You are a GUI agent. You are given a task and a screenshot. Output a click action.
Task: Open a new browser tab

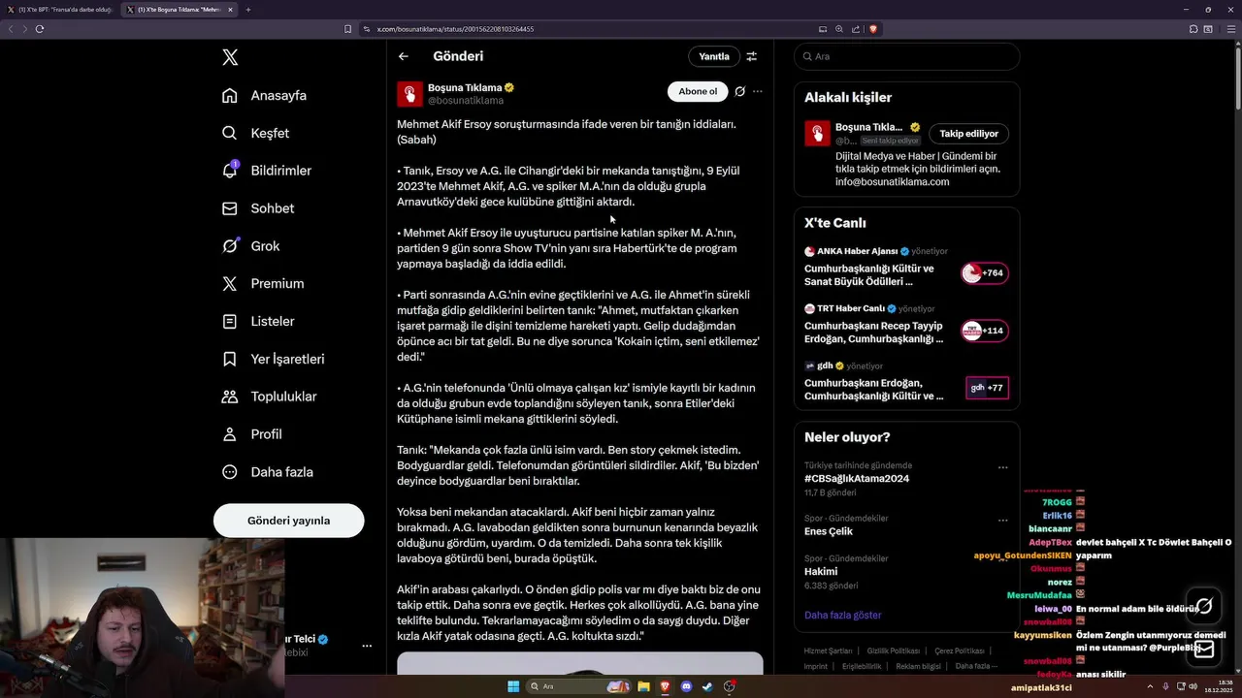point(248,10)
